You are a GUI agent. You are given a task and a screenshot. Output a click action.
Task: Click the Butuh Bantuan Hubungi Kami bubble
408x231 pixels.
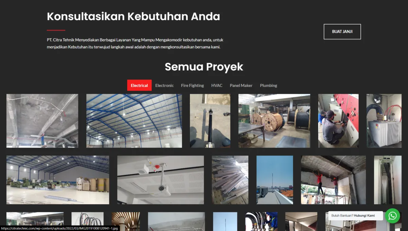tap(355, 216)
